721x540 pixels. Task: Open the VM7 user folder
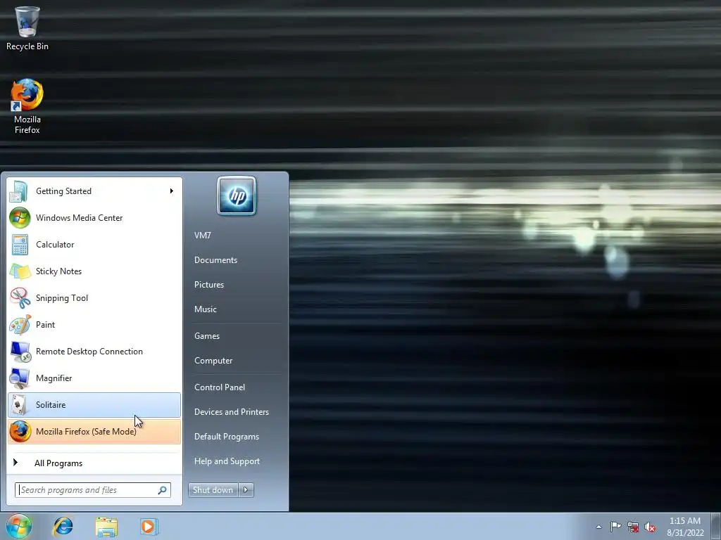[x=202, y=236]
